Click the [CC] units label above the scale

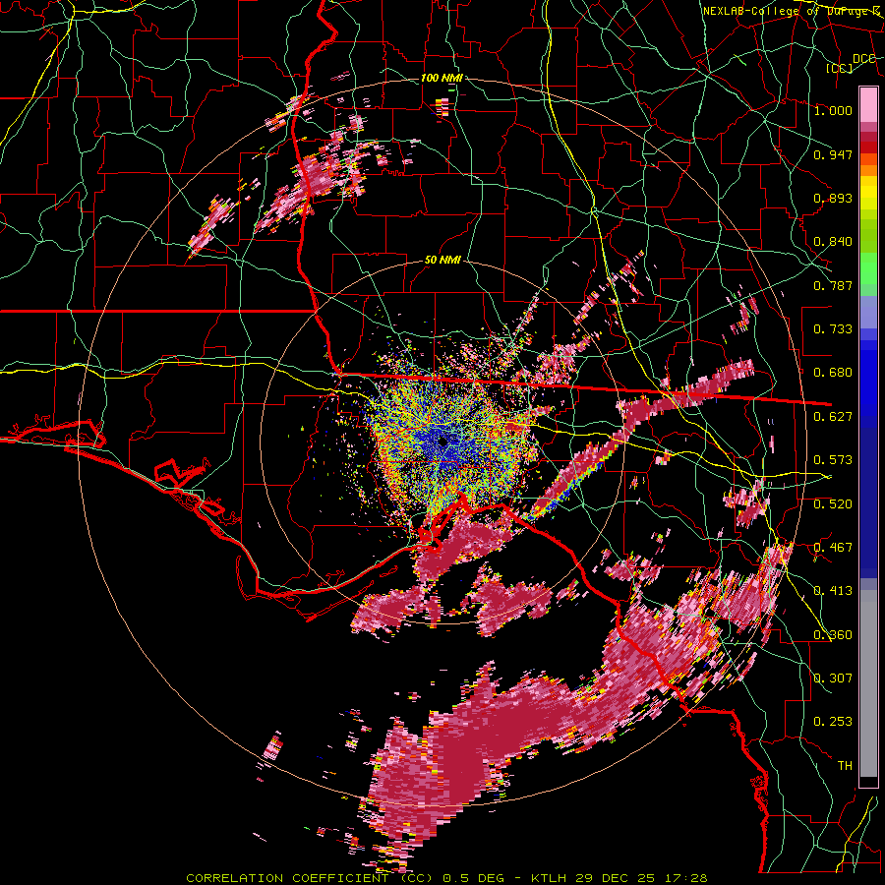click(840, 68)
